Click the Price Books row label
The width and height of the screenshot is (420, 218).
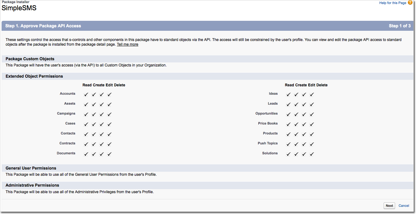coord(268,123)
